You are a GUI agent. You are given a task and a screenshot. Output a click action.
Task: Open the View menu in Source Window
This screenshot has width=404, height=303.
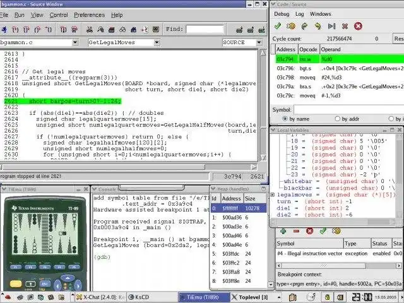pos(37,15)
